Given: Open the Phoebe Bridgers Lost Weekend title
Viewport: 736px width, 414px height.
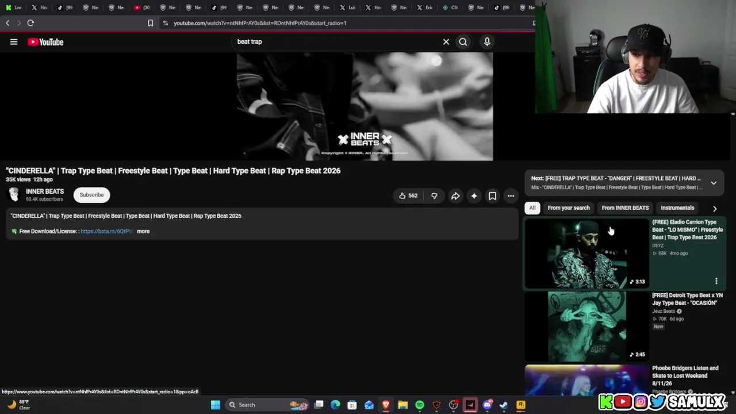Looking at the screenshot, I should coord(685,375).
